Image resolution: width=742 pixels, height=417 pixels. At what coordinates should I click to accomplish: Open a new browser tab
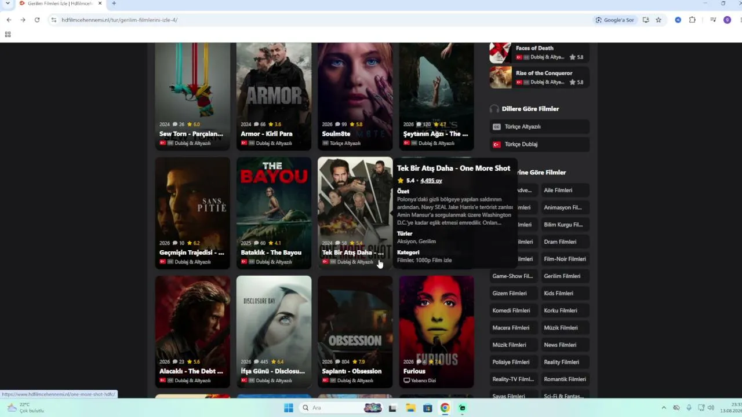point(114,3)
